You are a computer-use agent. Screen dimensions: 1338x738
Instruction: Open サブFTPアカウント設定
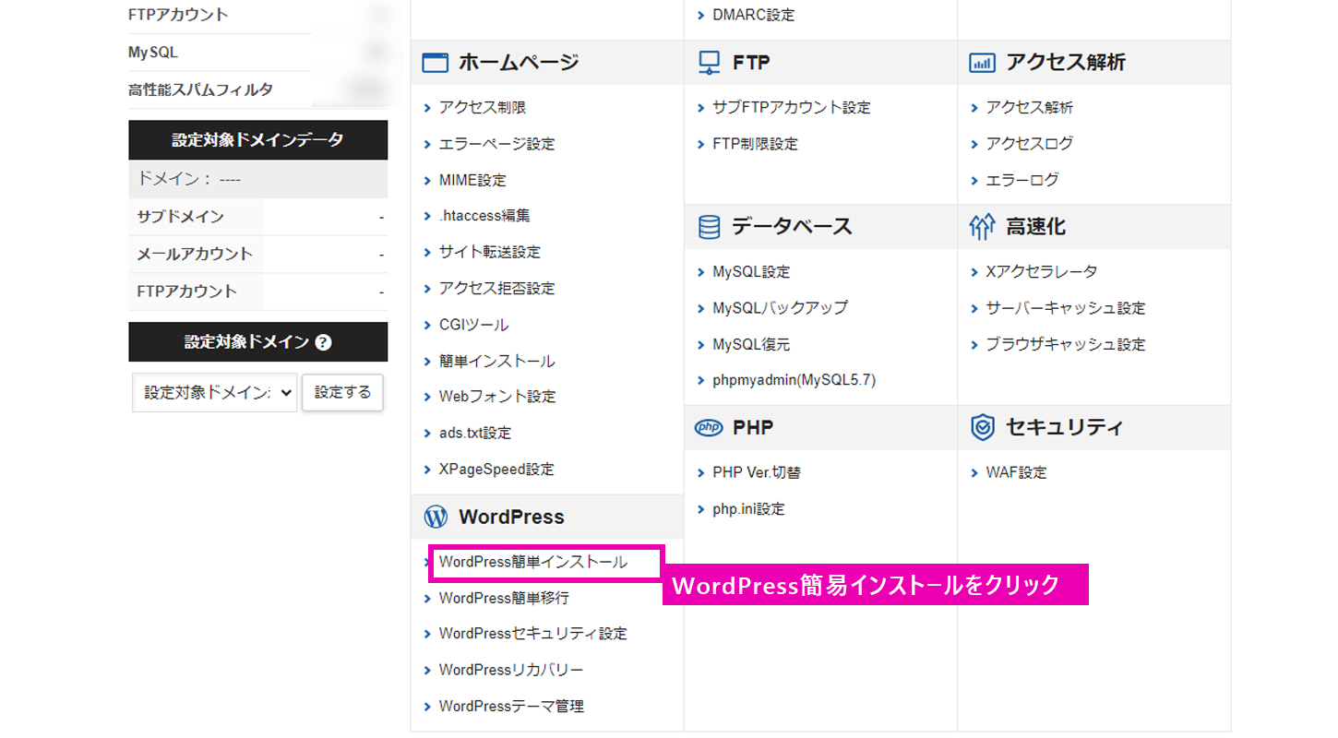pos(791,108)
